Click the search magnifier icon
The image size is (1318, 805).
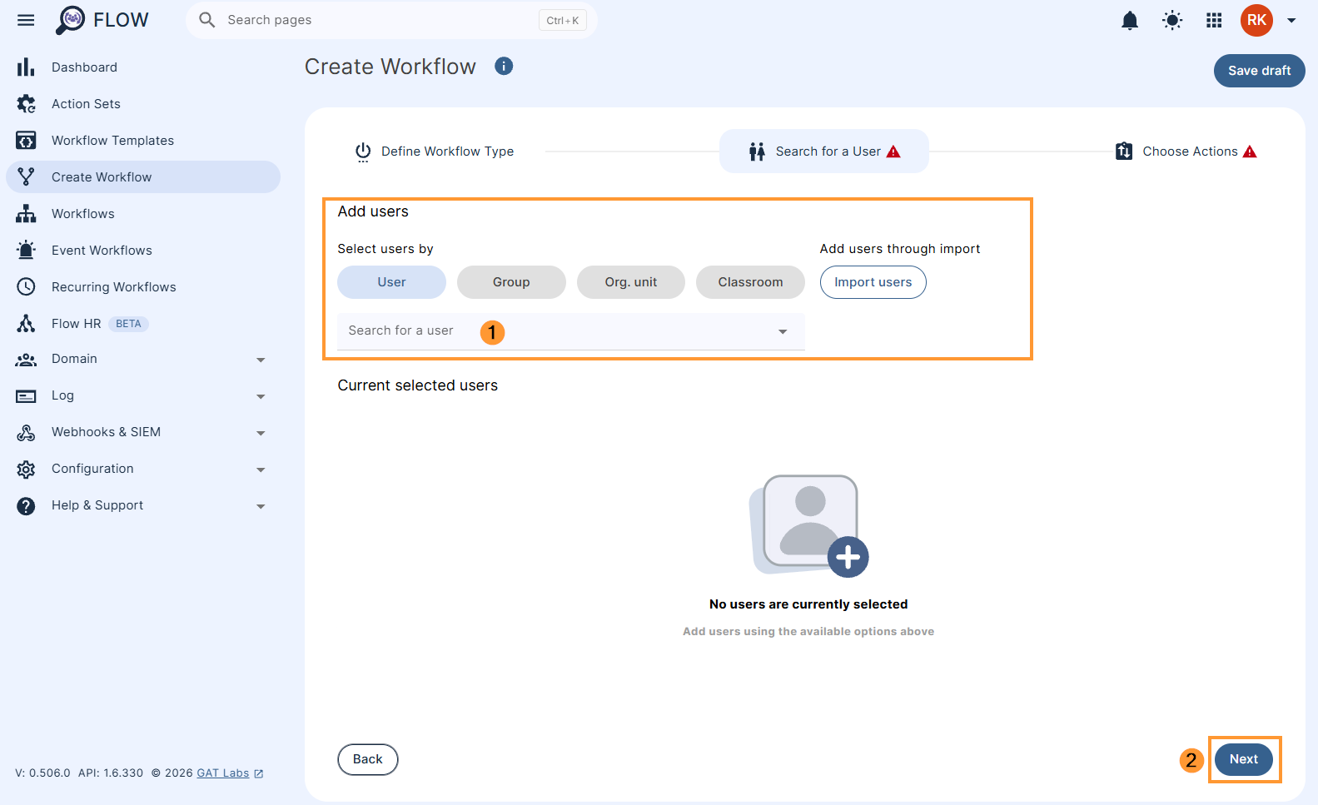pos(207,20)
